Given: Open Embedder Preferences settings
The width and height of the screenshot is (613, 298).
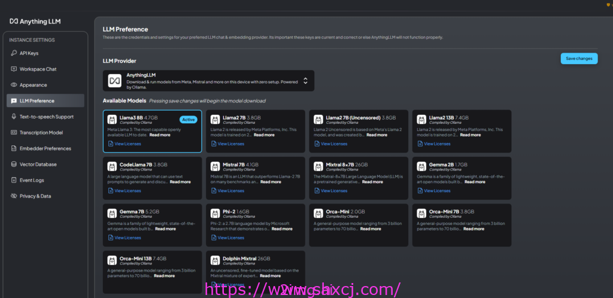Looking at the screenshot, I should click(x=45, y=148).
